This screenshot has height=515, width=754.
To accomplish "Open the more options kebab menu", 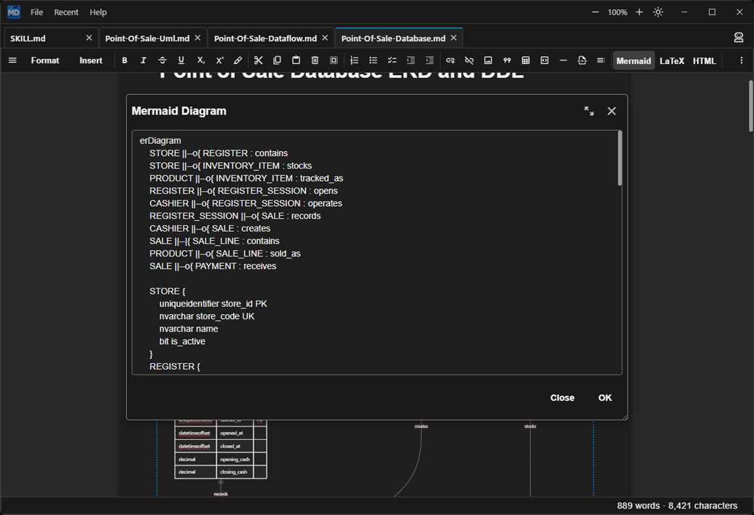I will (741, 61).
